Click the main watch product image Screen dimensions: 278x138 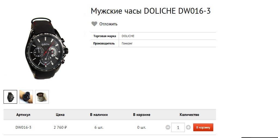pos(47,48)
